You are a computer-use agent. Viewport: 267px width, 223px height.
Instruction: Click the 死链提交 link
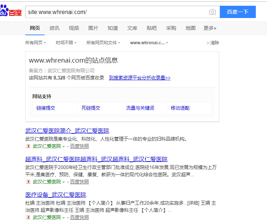pyautogui.click(x=91, y=108)
